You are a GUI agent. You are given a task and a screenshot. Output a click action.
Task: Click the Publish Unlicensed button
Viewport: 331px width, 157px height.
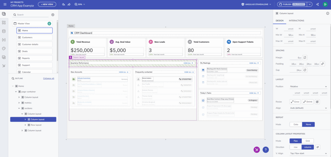[292, 4]
